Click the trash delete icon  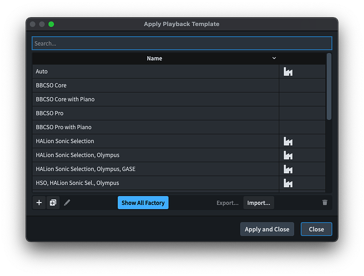(325, 203)
